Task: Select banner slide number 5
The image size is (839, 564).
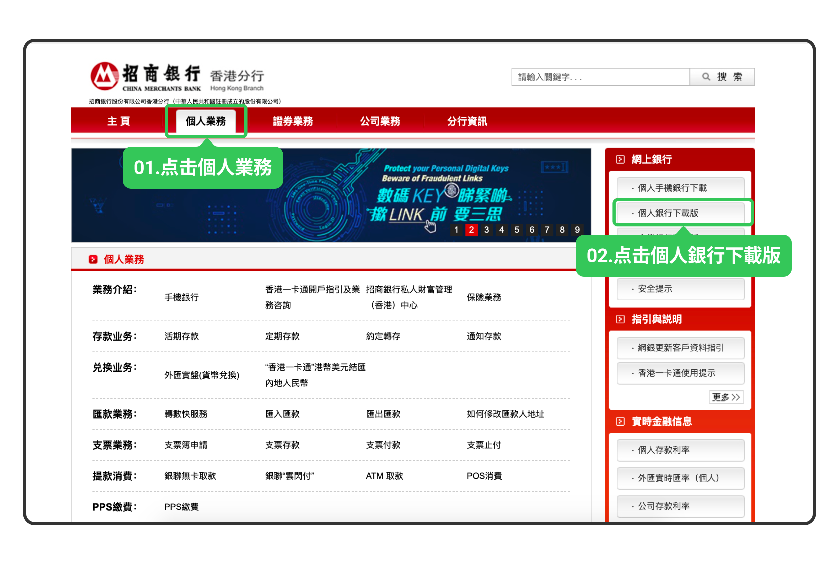Action: click(517, 230)
